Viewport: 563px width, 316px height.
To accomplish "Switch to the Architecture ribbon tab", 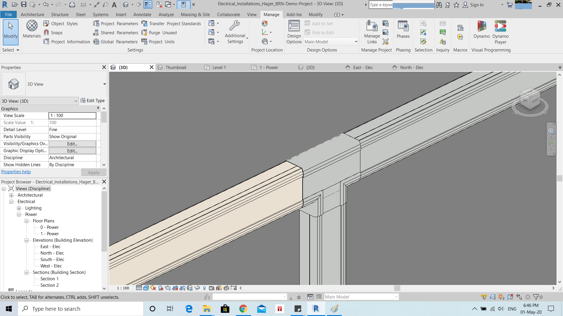I will click(x=32, y=14).
